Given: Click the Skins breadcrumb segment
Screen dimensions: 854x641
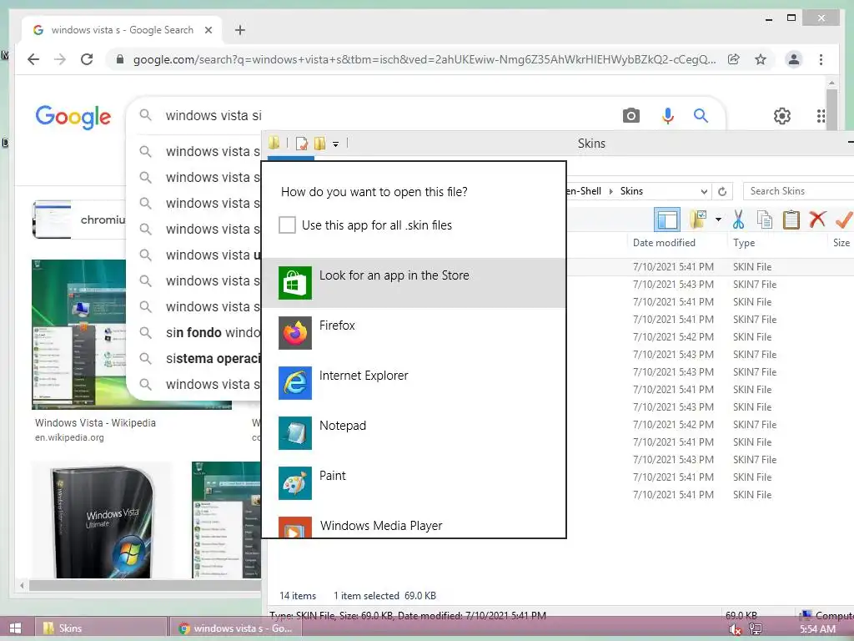Looking at the screenshot, I should click(631, 191).
